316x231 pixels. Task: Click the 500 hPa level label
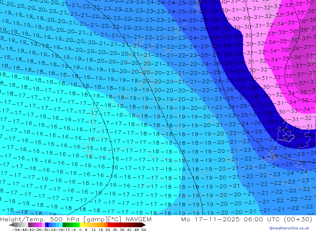65,219
